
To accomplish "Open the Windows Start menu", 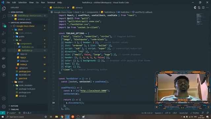I will tap(3, 117).
